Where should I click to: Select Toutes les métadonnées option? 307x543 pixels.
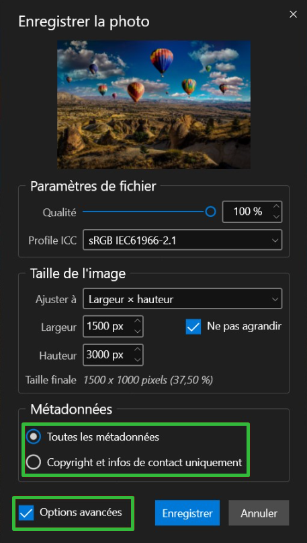[x=34, y=437]
